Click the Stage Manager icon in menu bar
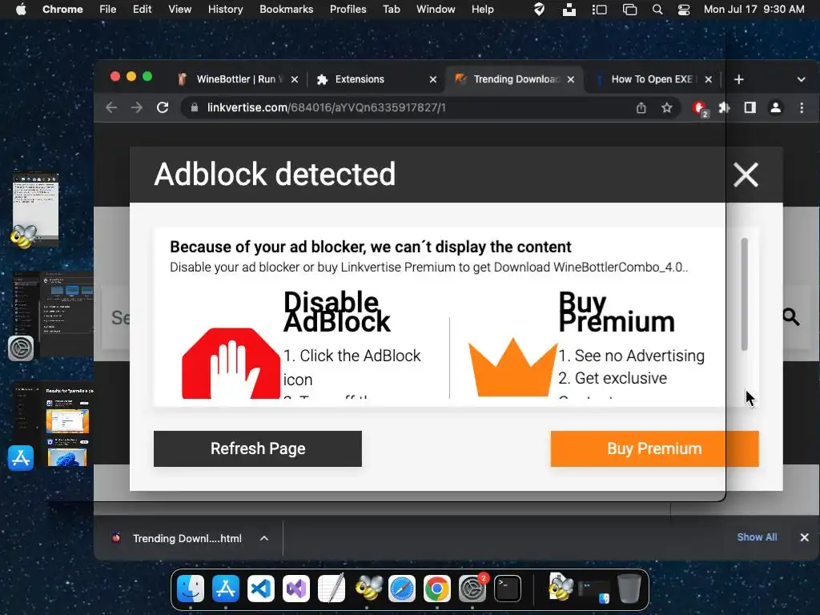Viewport: 820px width, 615px height. coord(599,10)
